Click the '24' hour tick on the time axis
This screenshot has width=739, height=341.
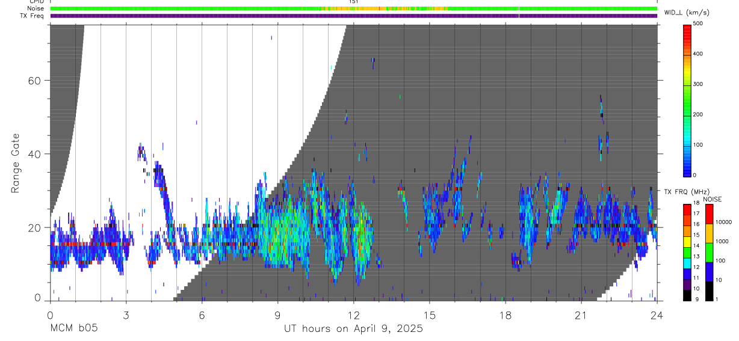click(657, 315)
